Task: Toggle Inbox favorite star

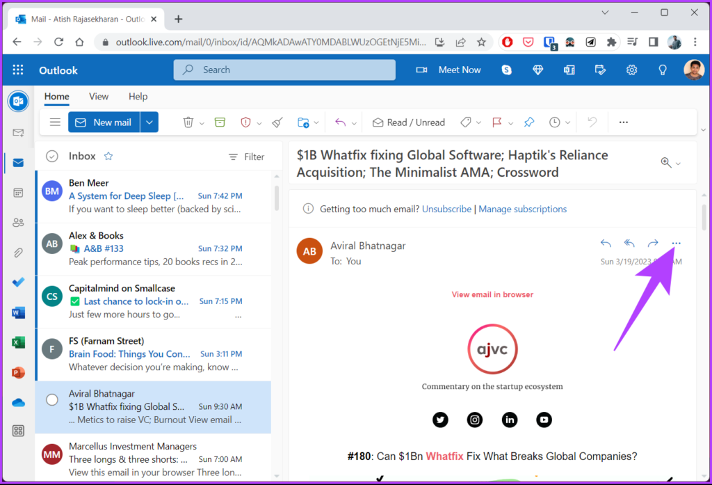Action: tap(108, 157)
